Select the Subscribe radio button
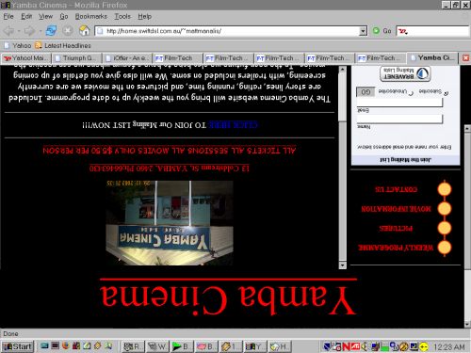 [x=446, y=93]
